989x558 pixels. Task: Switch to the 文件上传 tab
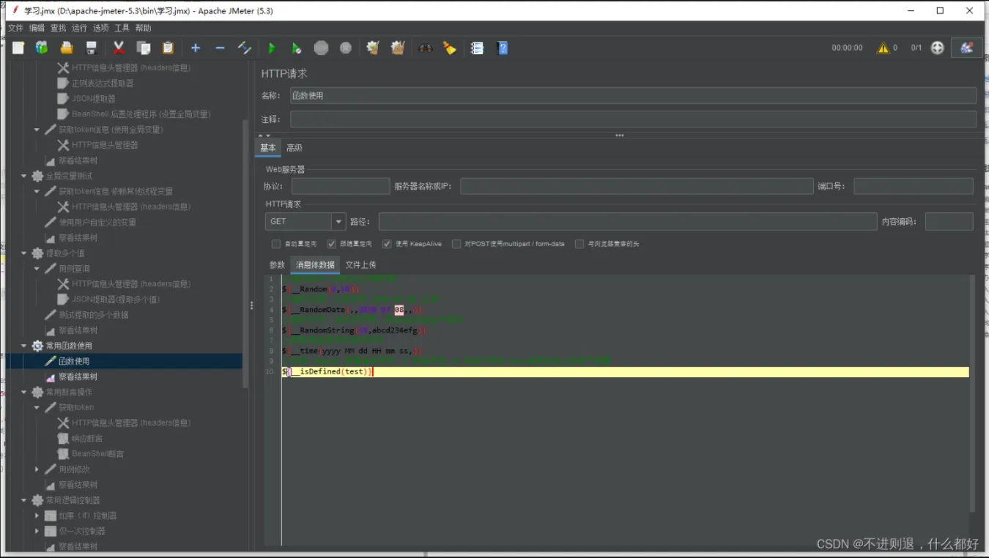point(360,265)
